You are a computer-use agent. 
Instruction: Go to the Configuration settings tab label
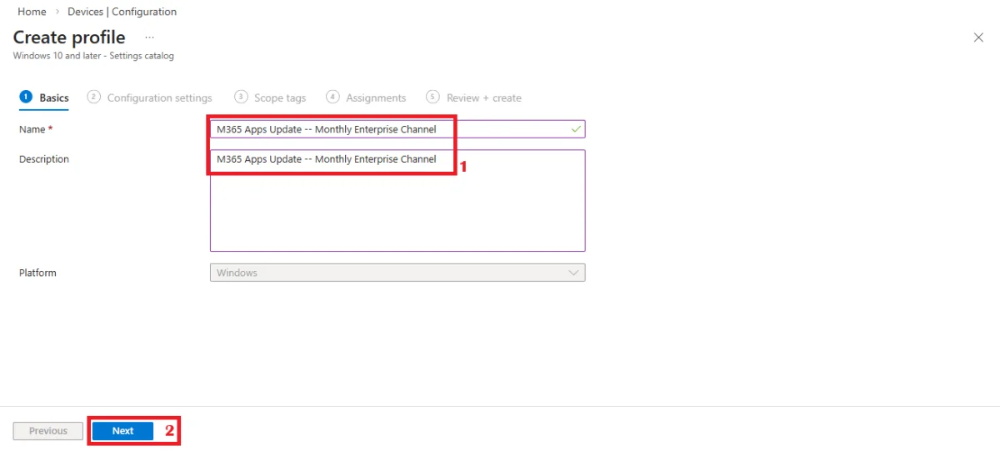coord(159,98)
